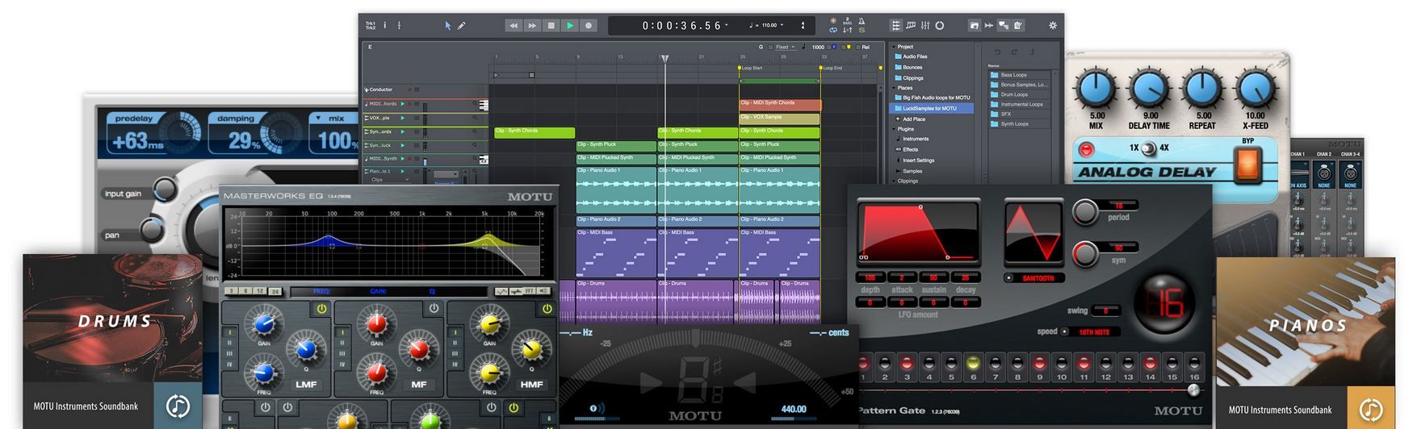Select the Clip - MIDI Synth Chords red clip
The height and width of the screenshot is (429, 1421).
click(x=780, y=105)
